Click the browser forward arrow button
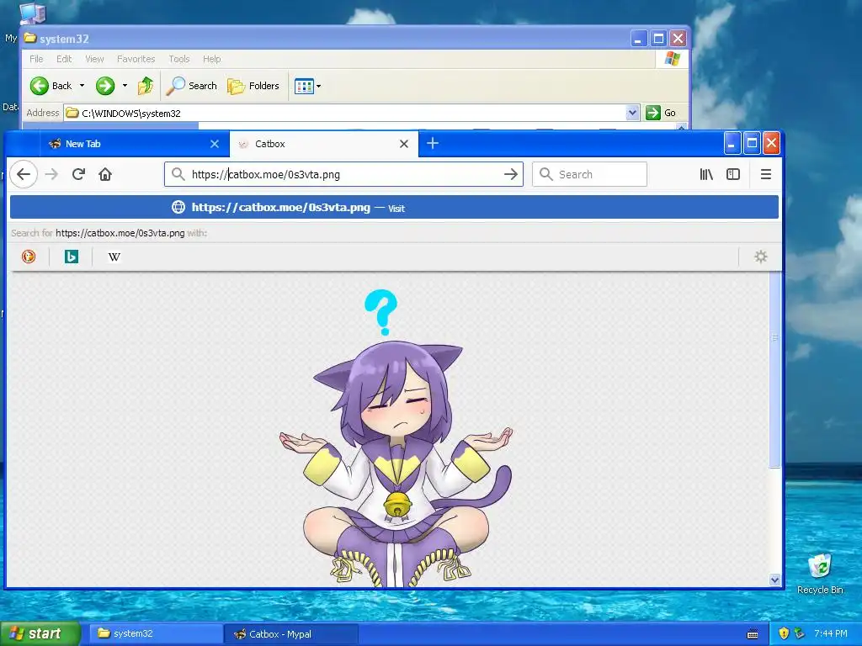Image resolution: width=862 pixels, height=646 pixels. [x=51, y=174]
